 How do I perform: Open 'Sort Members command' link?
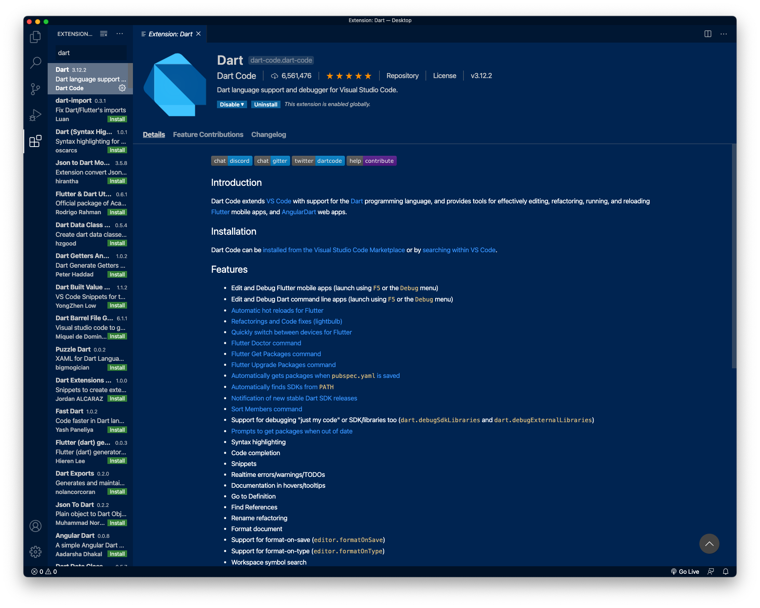click(267, 409)
